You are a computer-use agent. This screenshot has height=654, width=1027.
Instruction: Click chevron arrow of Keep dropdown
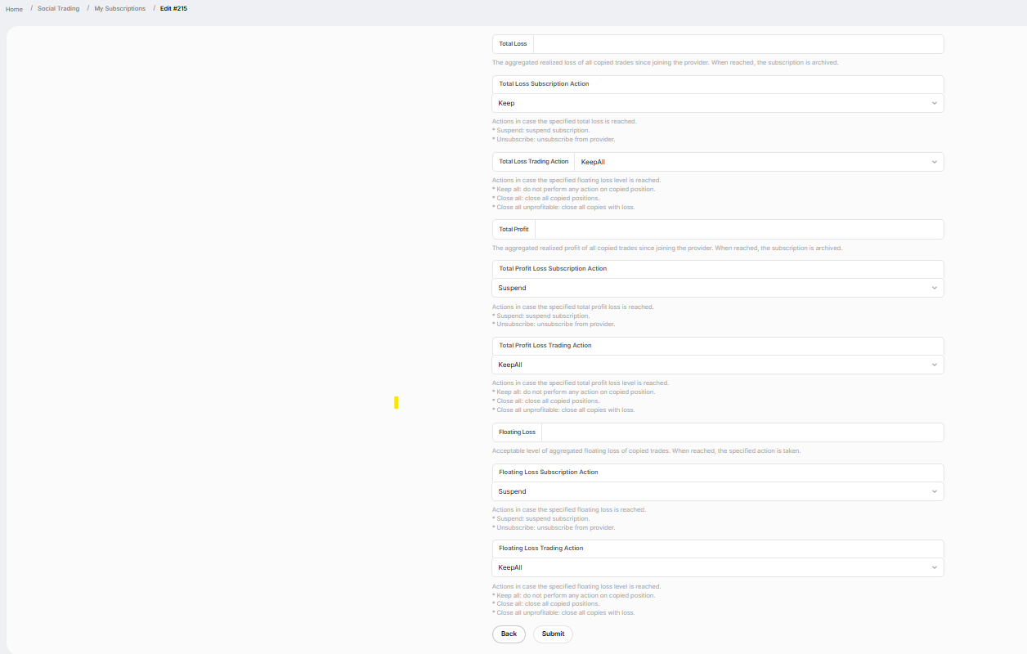pos(935,103)
